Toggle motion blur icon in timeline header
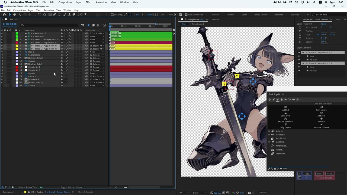The image size is (347, 195). [x=98, y=25]
